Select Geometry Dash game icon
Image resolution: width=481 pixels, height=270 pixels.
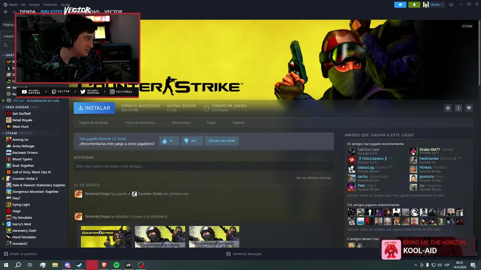point(9,231)
